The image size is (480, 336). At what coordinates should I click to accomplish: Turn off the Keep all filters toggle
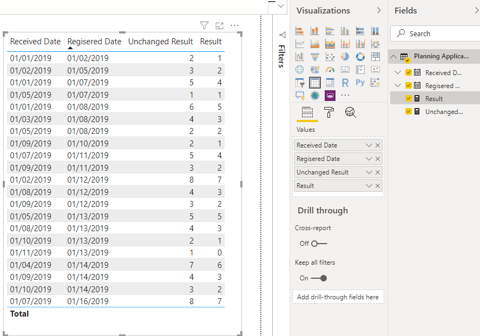pyautogui.click(x=319, y=278)
